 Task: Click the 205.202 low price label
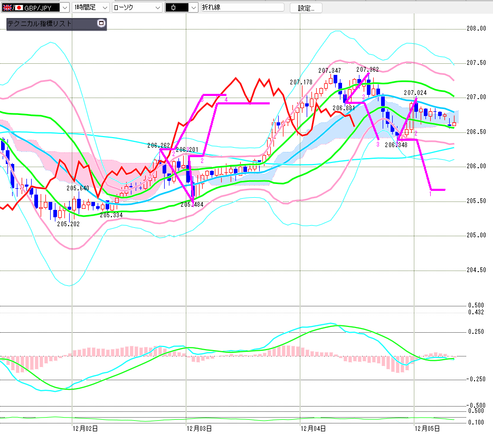[68, 224]
